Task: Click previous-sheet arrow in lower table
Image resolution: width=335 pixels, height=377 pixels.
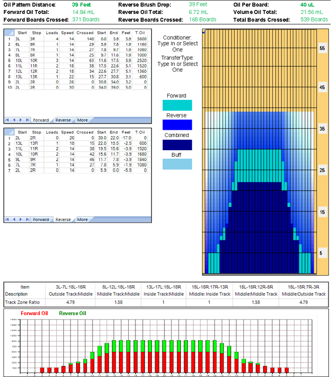Action: click(x=14, y=220)
